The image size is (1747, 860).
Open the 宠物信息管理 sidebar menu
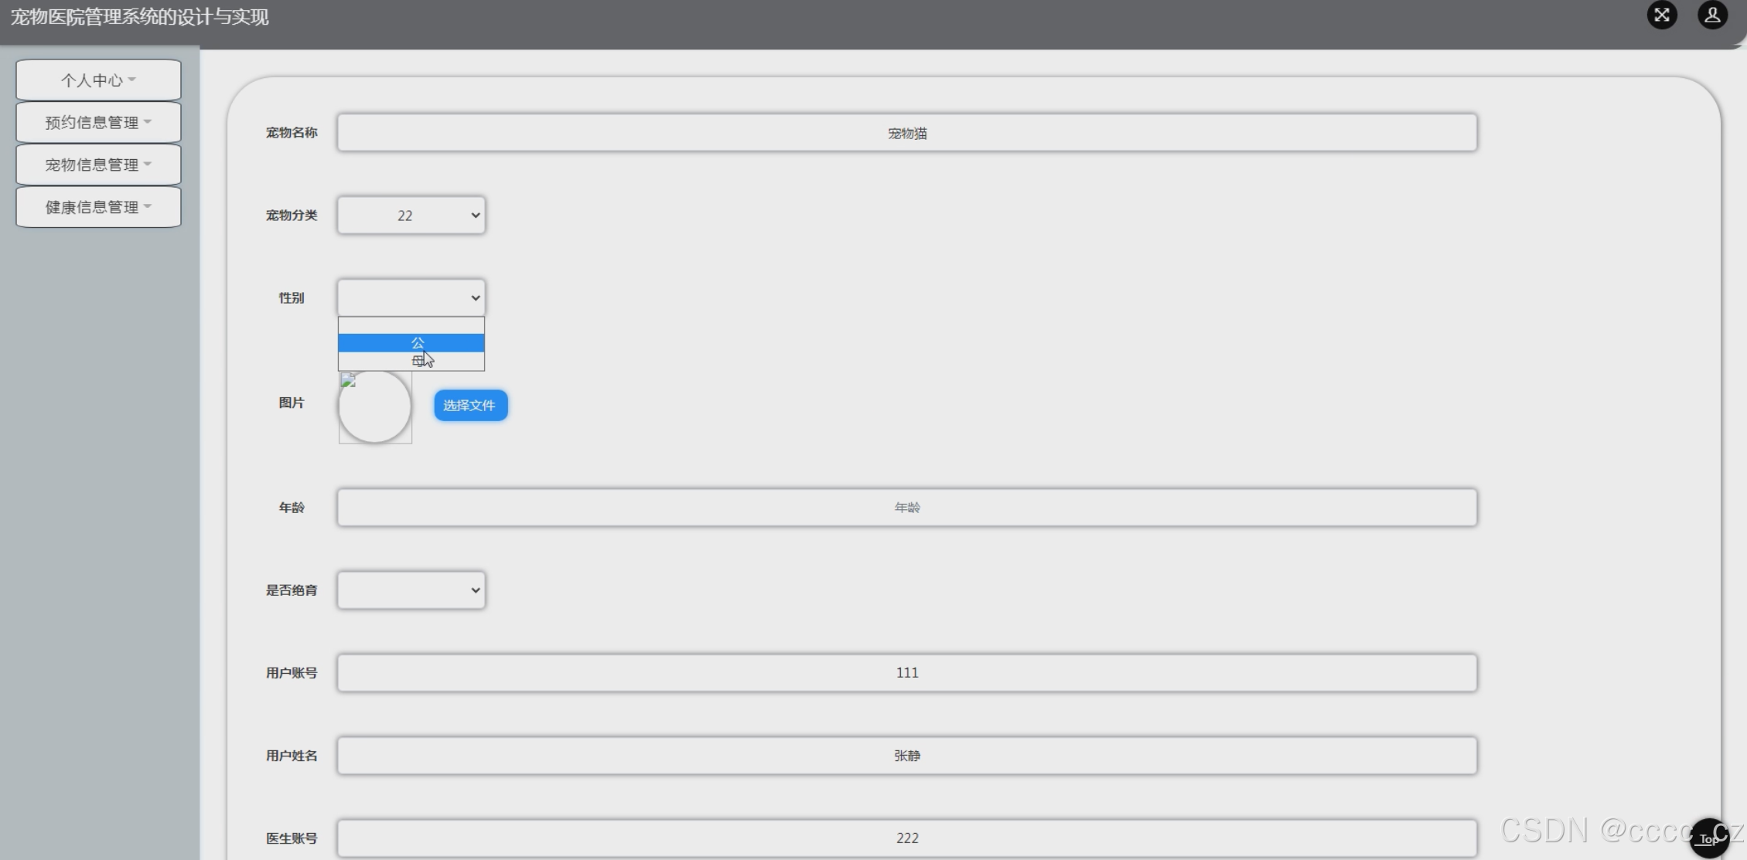pyautogui.click(x=98, y=165)
